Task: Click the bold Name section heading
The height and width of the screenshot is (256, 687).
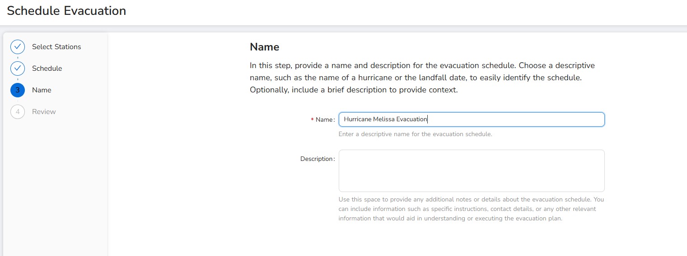Action: click(264, 47)
